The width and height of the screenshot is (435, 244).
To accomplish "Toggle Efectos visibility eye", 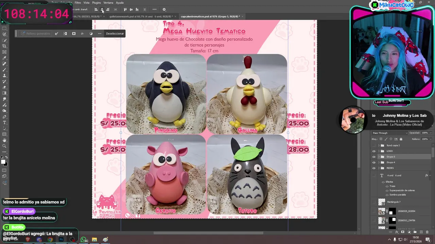I will tap(383, 182).
